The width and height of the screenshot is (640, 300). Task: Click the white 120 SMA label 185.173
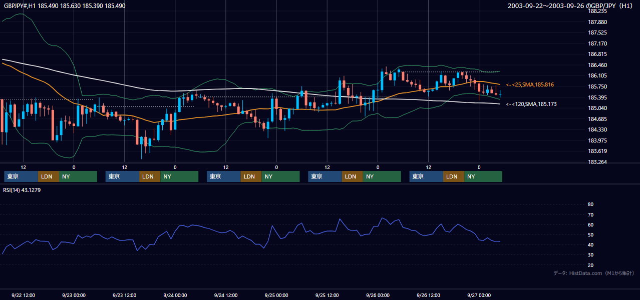pos(531,104)
